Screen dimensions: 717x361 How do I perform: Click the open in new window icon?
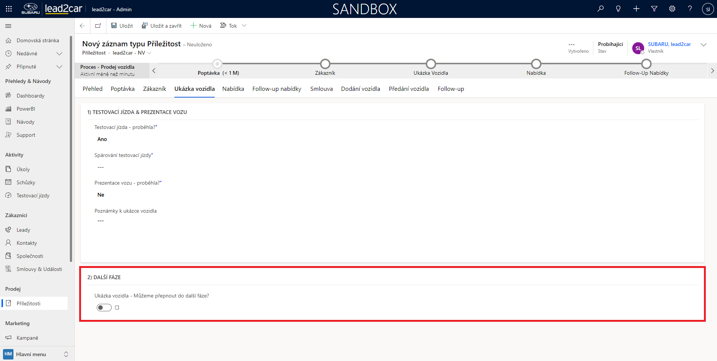tap(98, 26)
